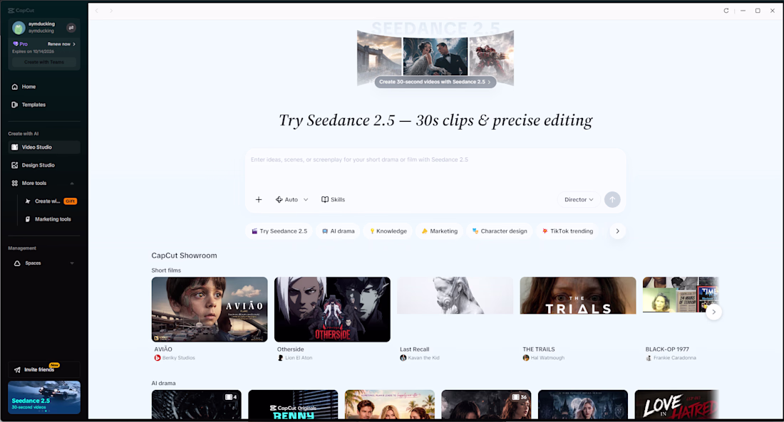Click the Frankie Caradonna creator avatar
This screenshot has width=784, height=422.
click(x=649, y=358)
